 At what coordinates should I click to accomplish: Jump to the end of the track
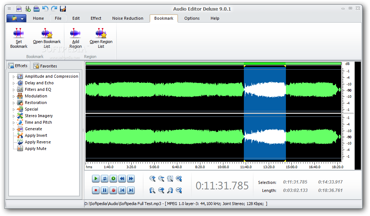[x=131, y=190]
